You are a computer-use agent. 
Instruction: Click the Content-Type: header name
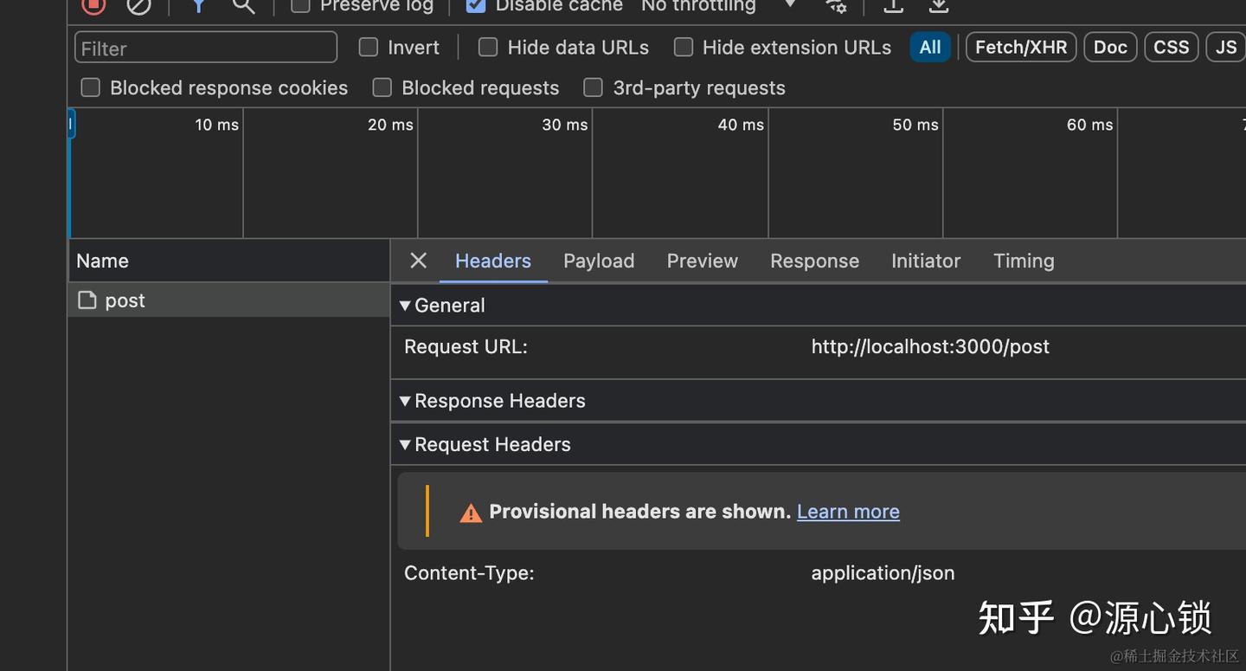coord(469,573)
